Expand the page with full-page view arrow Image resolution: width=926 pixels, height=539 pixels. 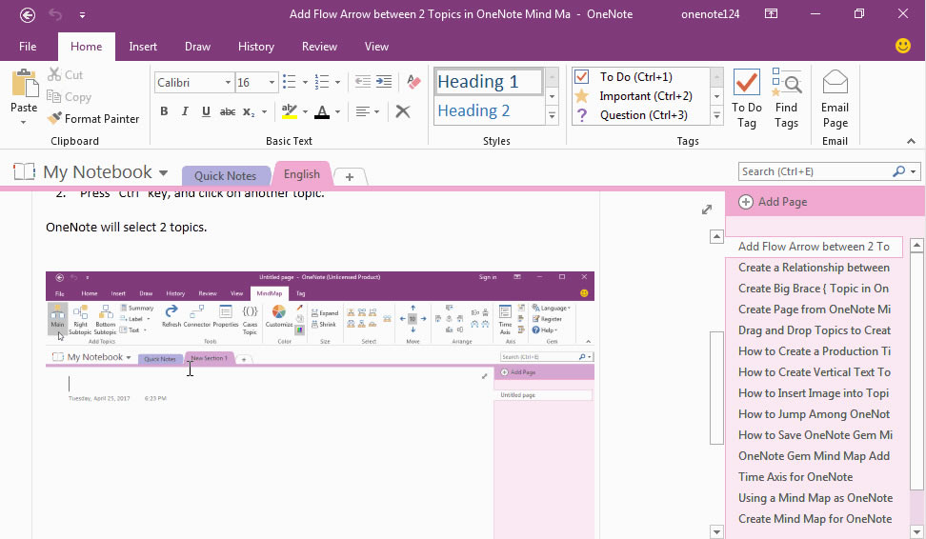[x=707, y=210]
